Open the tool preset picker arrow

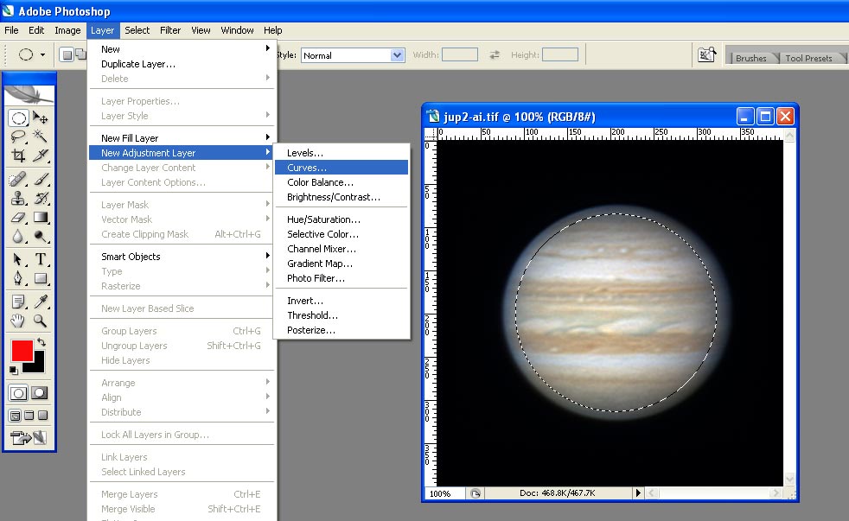pos(42,54)
